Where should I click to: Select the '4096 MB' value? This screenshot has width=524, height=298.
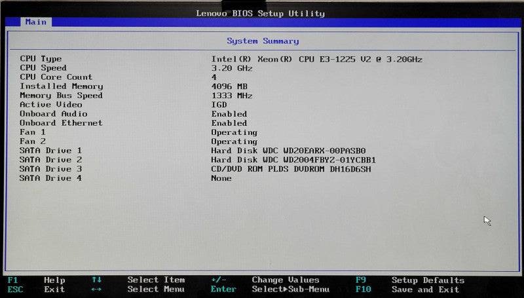[229, 86]
